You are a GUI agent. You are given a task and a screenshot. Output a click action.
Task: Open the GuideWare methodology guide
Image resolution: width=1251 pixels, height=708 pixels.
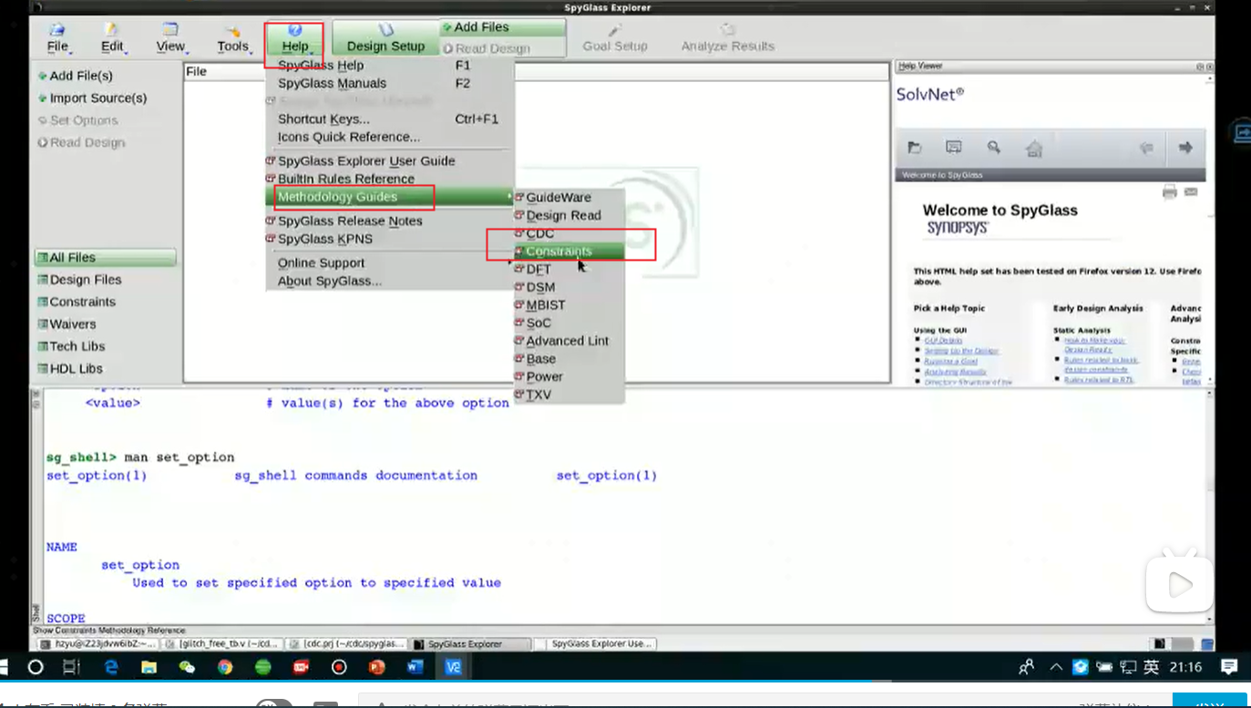point(568,198)
